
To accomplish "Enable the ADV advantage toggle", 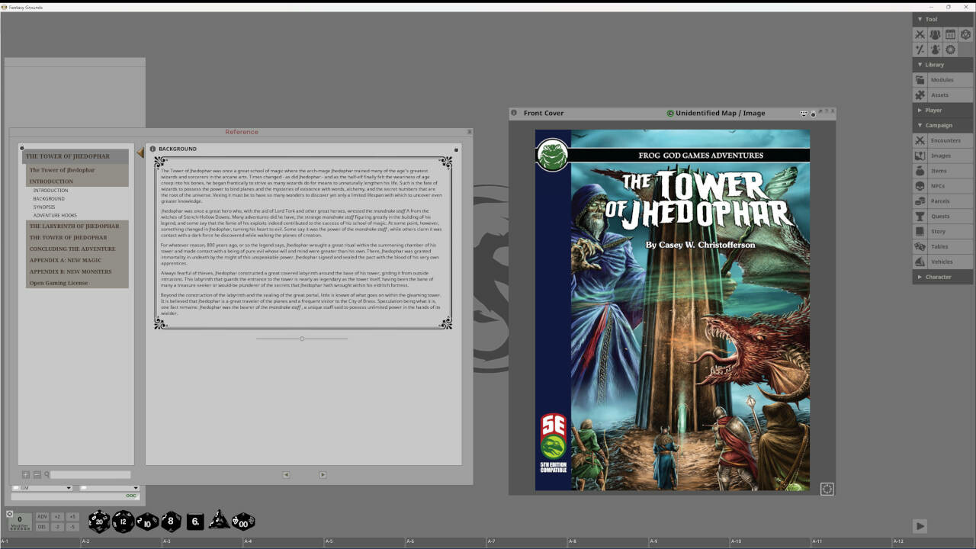I will [44, 516].
